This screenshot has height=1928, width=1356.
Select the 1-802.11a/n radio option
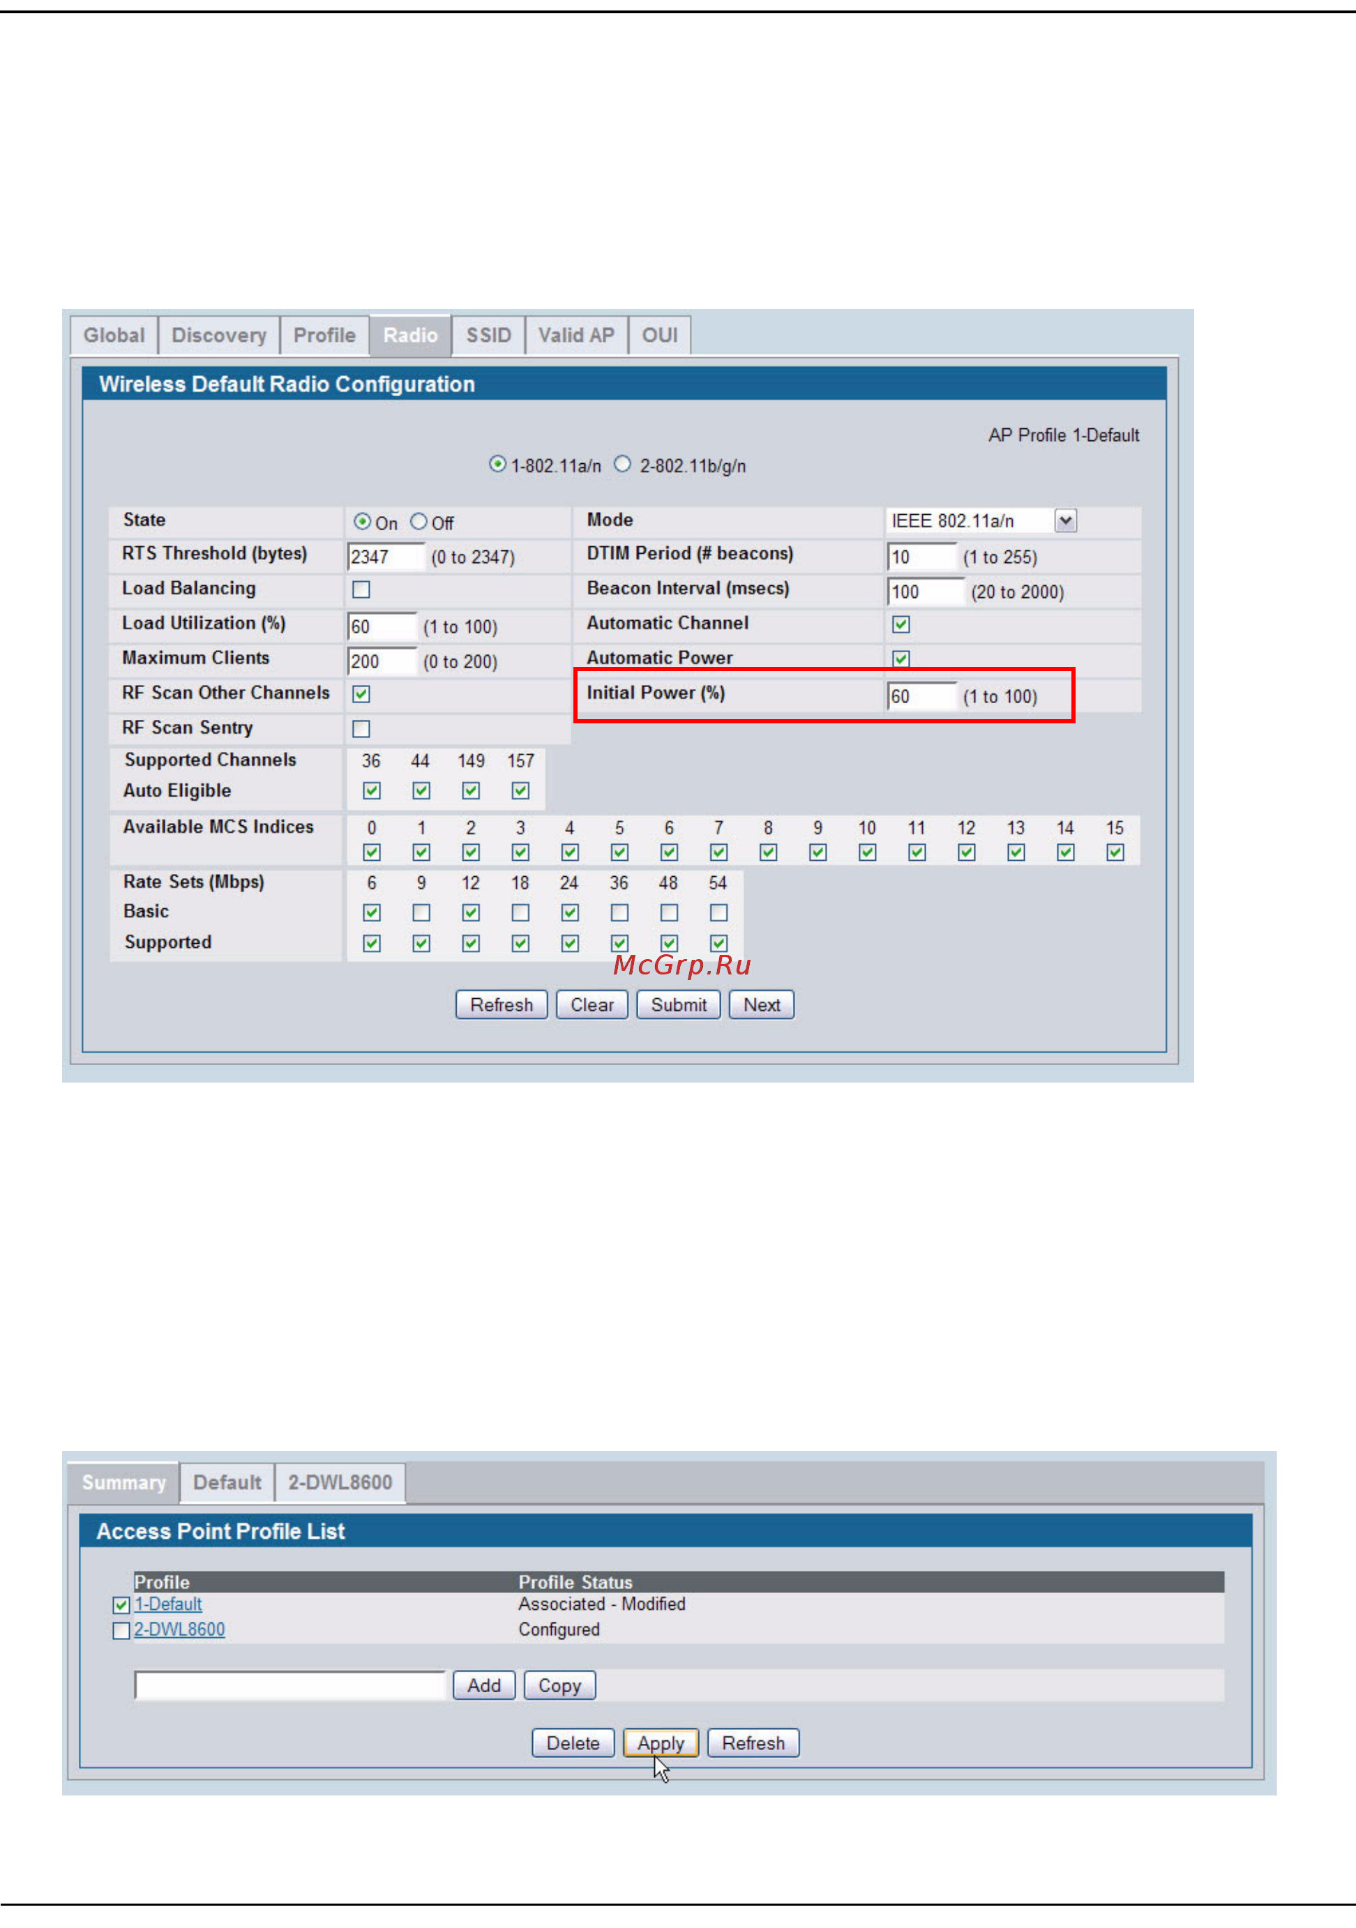coord(498,464)
